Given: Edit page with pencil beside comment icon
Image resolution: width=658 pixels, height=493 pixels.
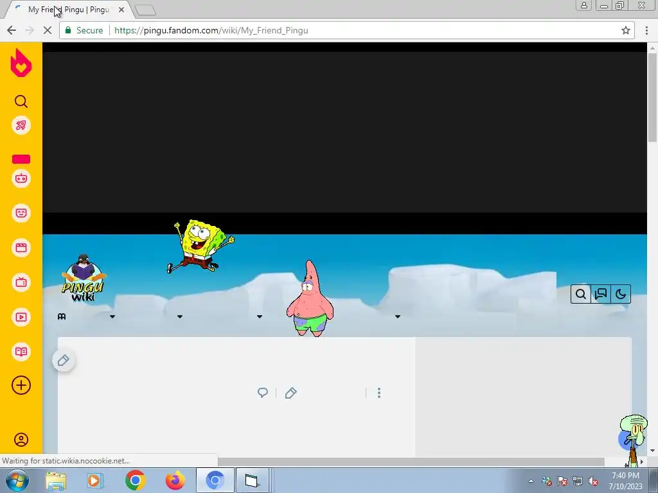Looking at the screenshot, I should pyautogui.click(x=291, y=393).
